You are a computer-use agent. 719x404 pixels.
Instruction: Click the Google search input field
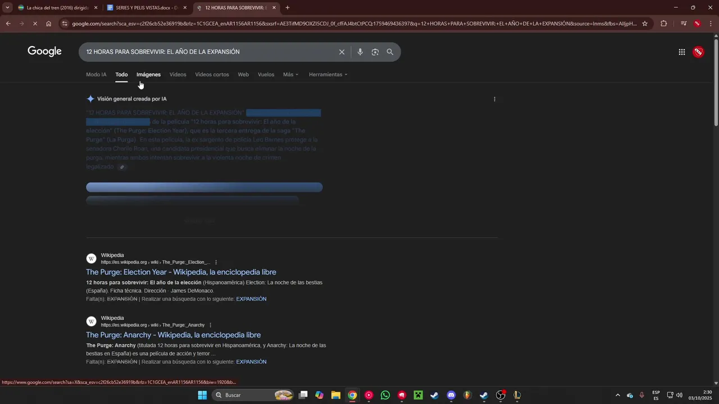[208, 52]
